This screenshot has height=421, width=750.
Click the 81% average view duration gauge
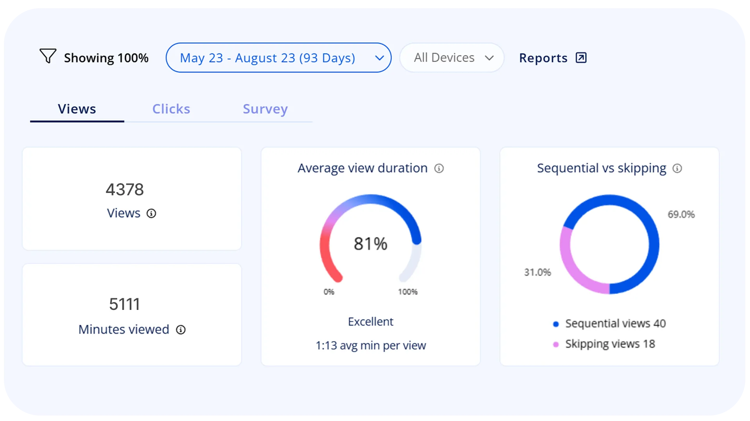pyautogui.click(x=370, y=244)
